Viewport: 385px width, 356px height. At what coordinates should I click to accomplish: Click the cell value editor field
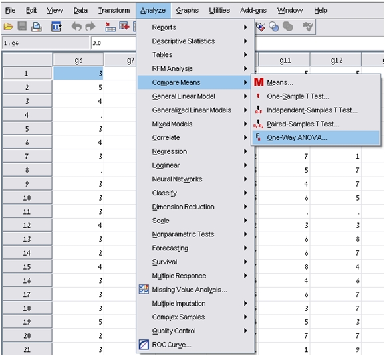[x=114, y=43]
